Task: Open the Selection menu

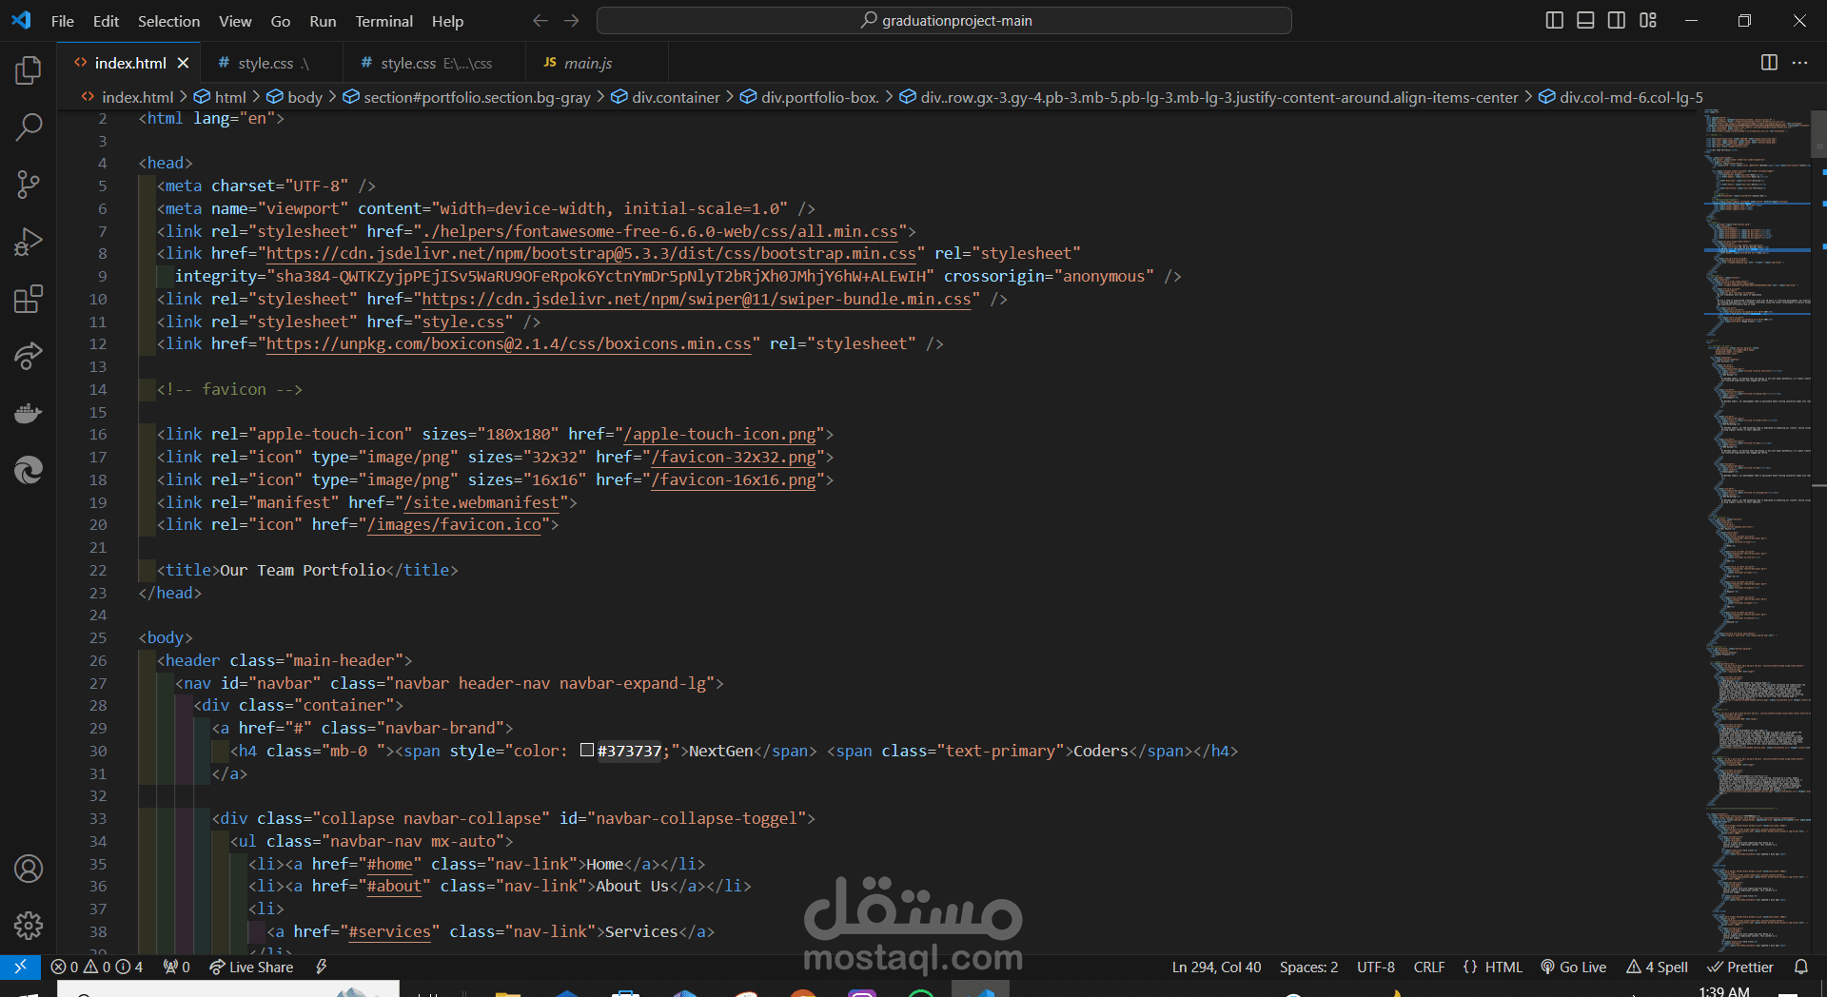Action: pyautogui.click(x=168, y=21)
